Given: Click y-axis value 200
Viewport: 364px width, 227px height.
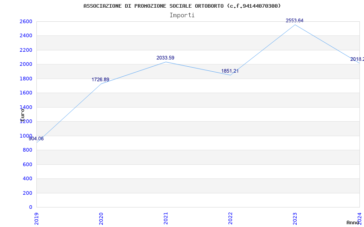Looking at the screenshot, I should (x=27, y=193).
